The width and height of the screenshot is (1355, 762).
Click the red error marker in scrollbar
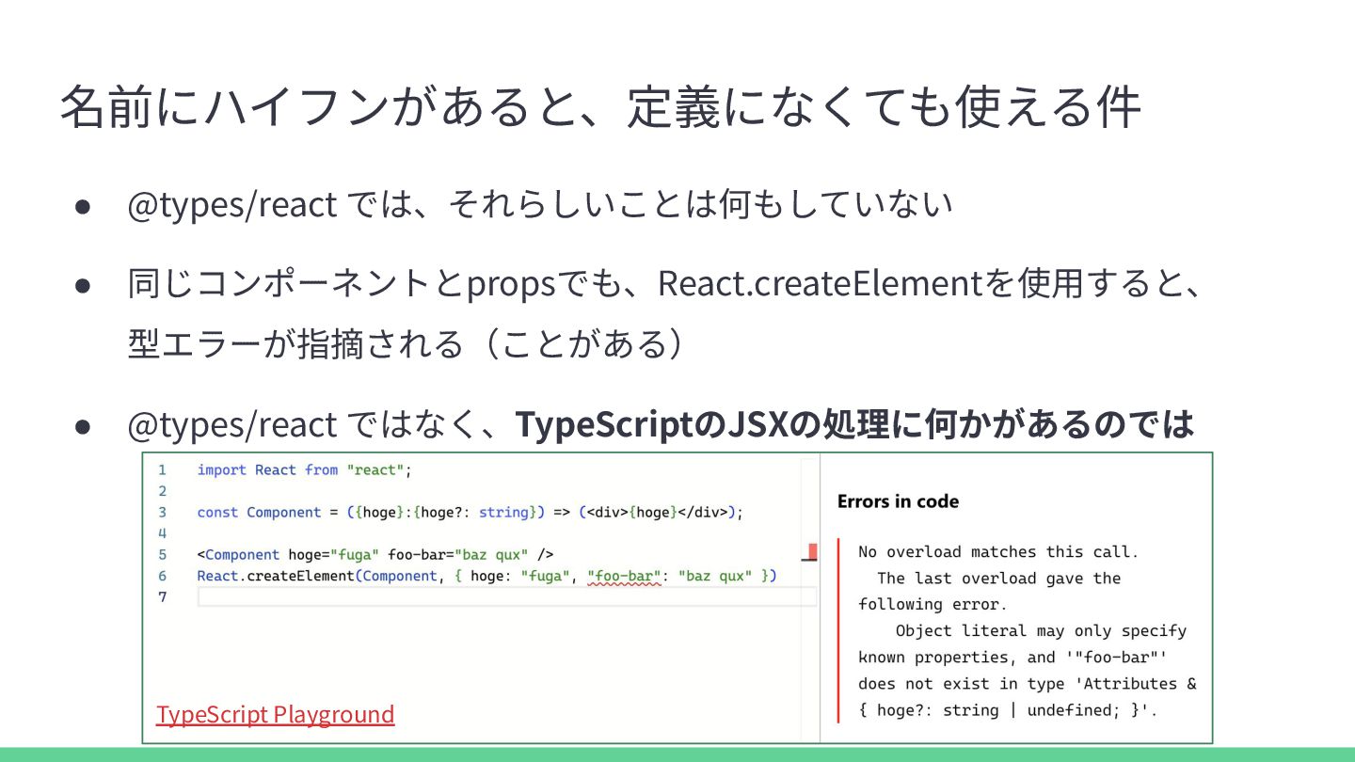(x=812, y=552)
